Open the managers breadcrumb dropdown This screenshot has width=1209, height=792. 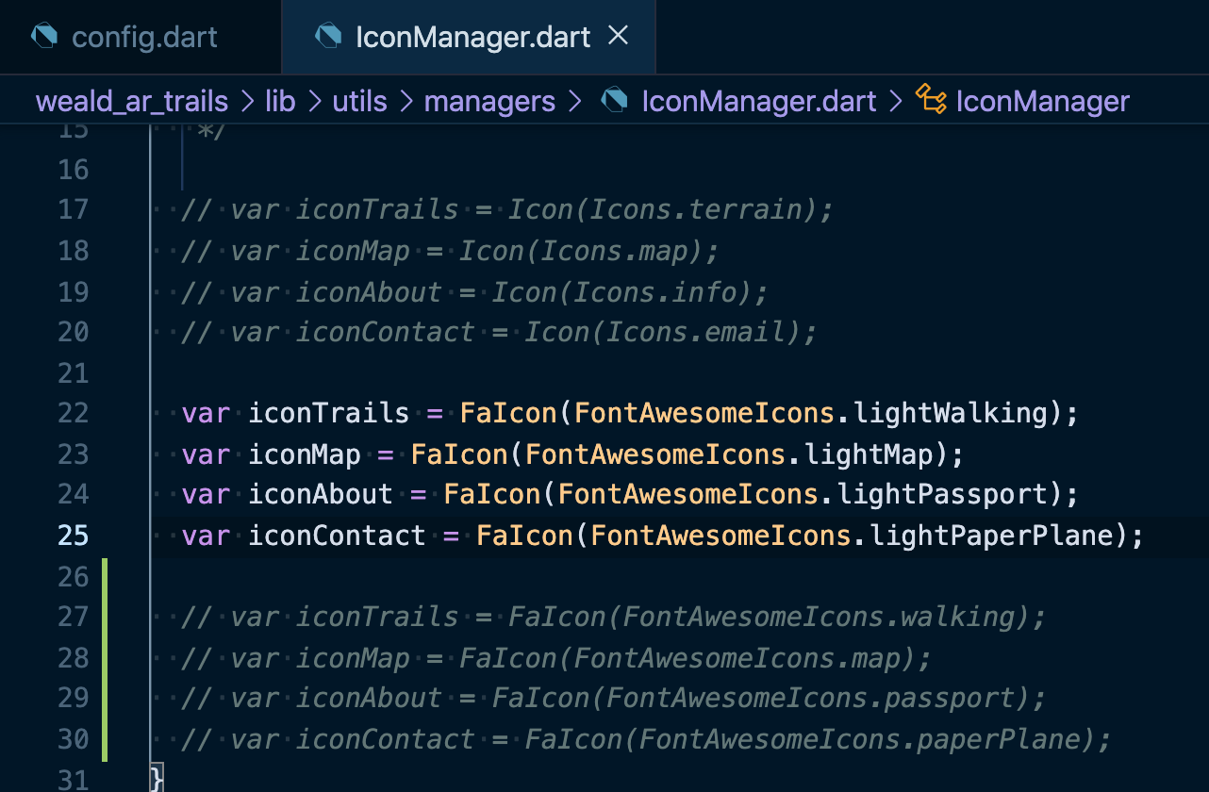point(489,100)
